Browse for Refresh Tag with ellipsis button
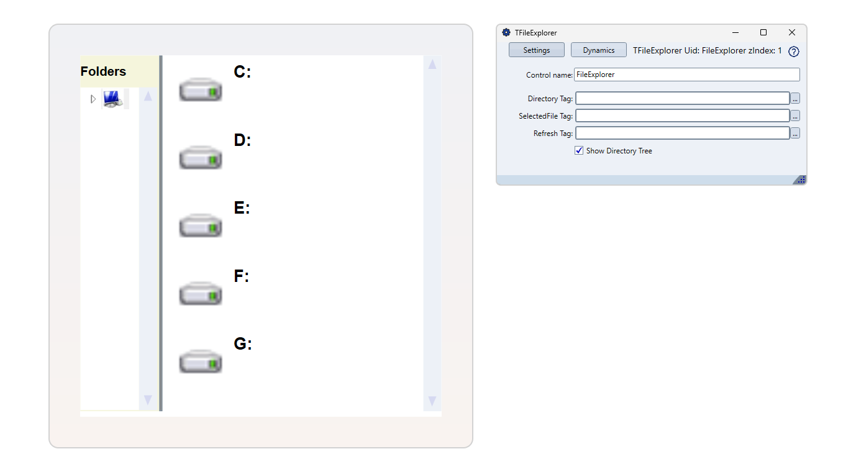This screenshot has height=472, width=856. (795, 134)
